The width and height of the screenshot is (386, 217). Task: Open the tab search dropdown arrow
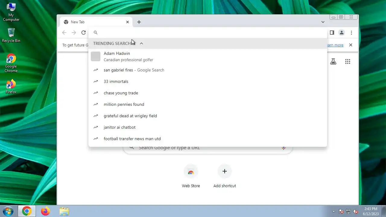(x=323, y=22)
